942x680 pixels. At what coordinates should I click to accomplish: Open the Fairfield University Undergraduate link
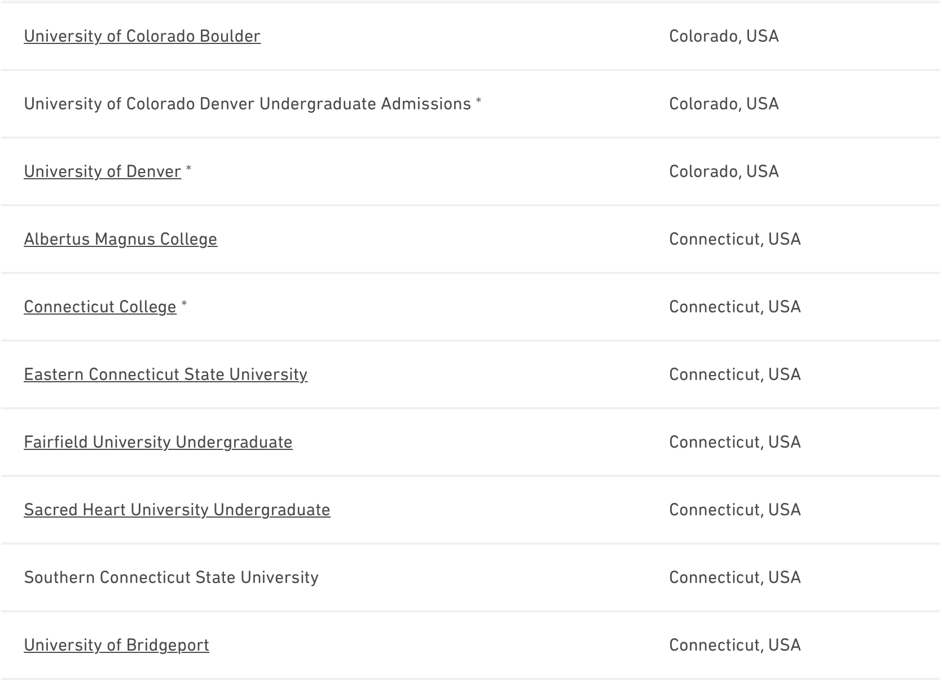158,442
